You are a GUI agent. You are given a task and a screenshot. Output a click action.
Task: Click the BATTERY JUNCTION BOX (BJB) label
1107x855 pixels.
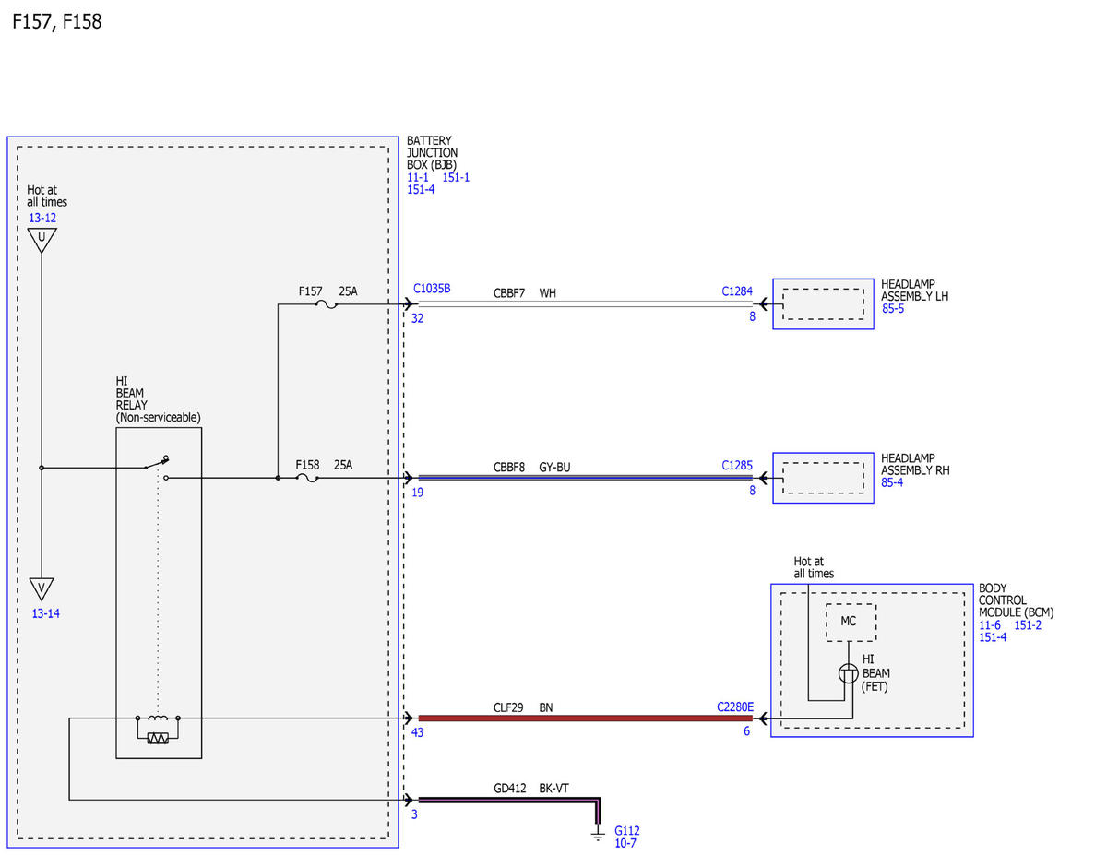click(x=433, y=153)
